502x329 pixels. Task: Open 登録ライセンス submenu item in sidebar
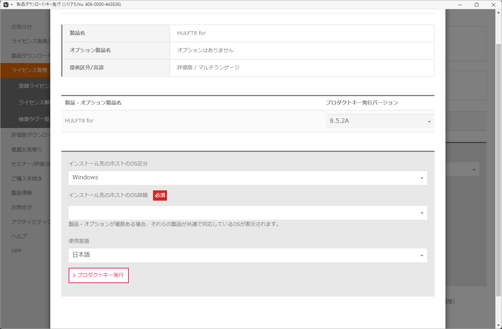point(34,86)
